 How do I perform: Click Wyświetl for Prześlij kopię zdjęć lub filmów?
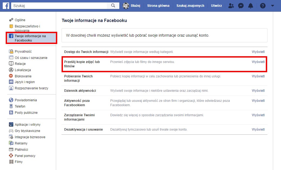pyautogui.click(x=258, y=62)
